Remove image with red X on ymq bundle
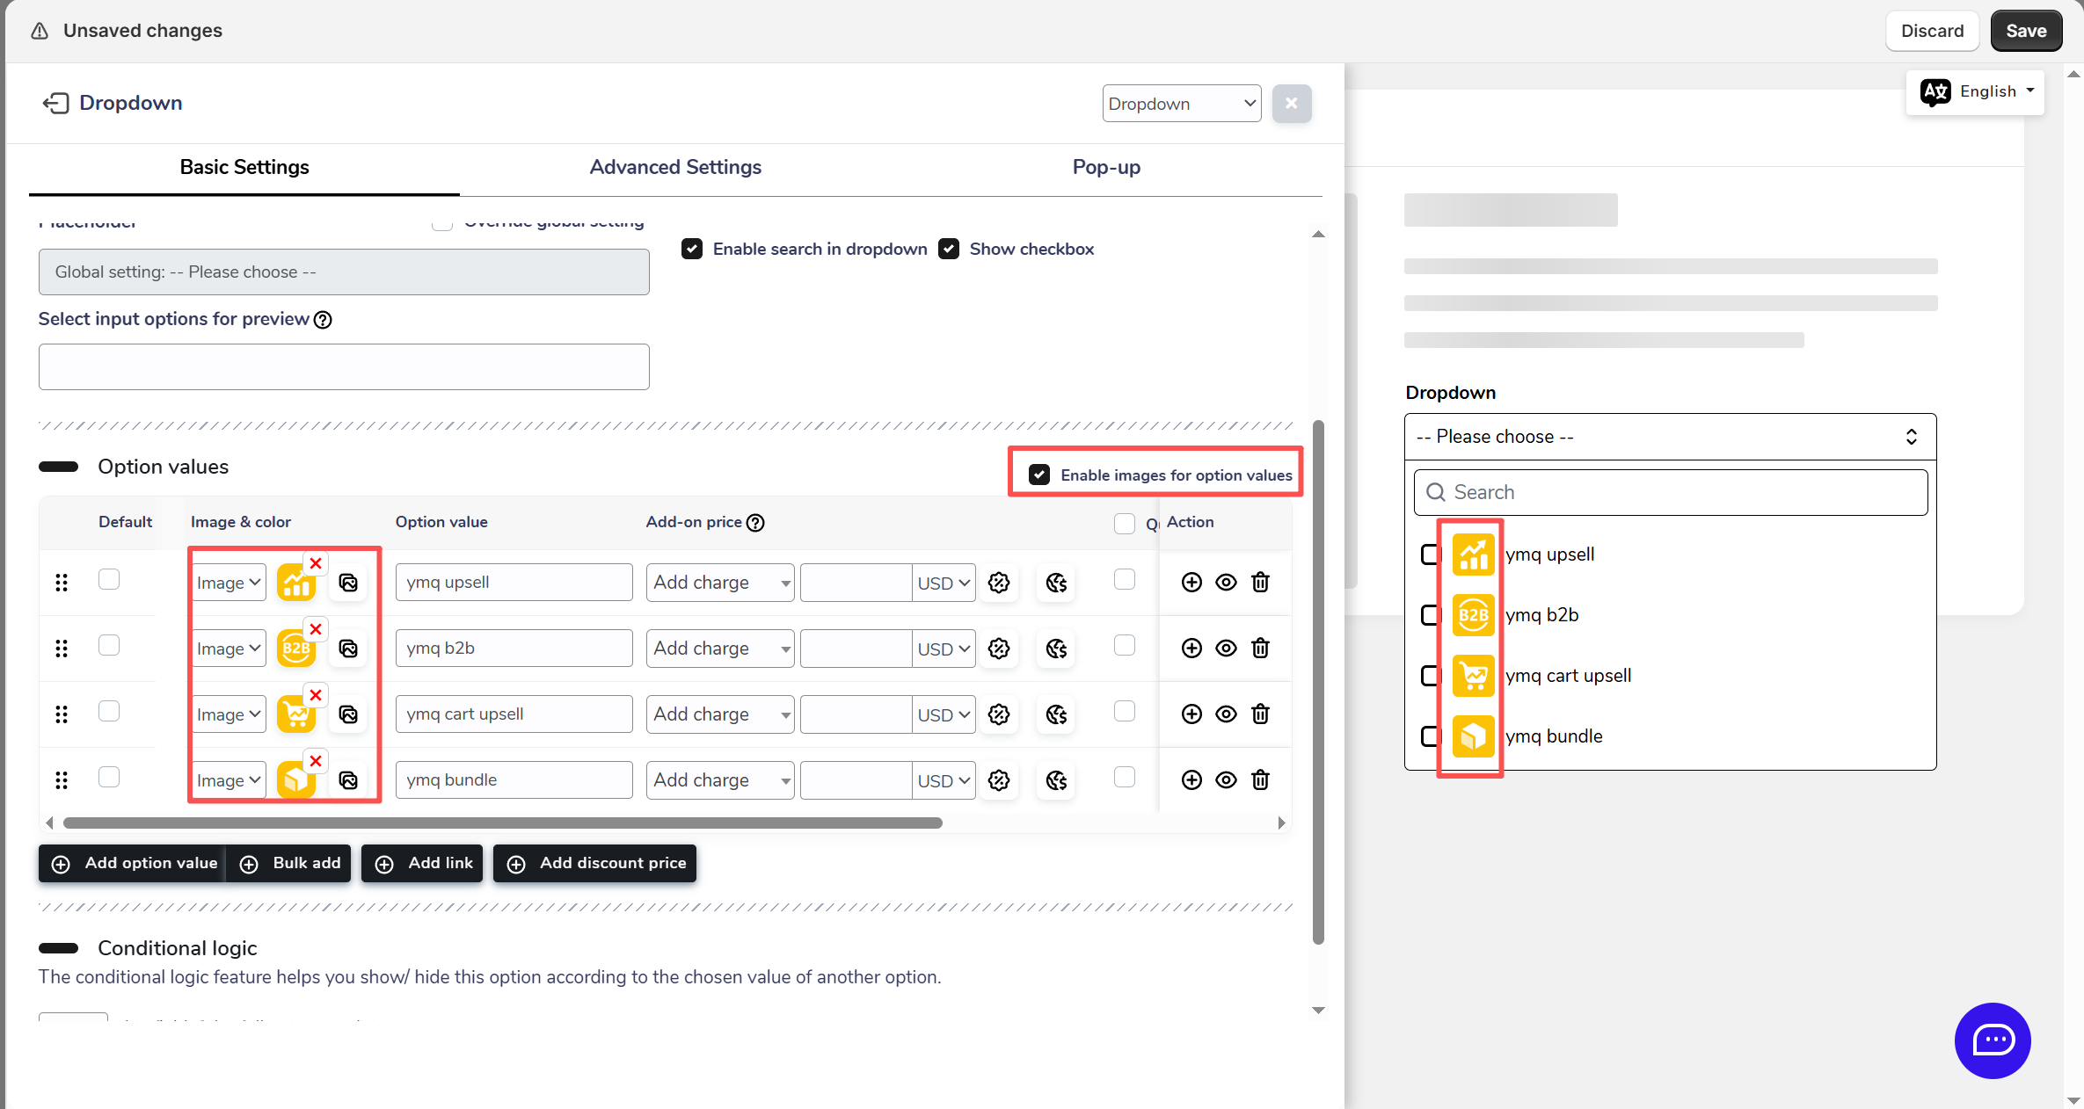This screenshot has width=2084, height=1109. 316,761
